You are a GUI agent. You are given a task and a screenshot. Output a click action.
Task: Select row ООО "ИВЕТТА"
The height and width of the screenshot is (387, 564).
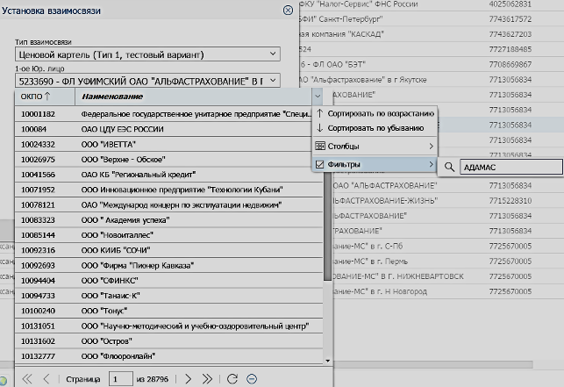168,144
